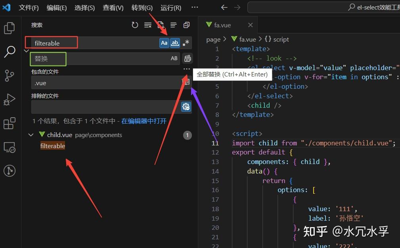
Task: Open the 转到(G) menu
Action: [142, 8]
